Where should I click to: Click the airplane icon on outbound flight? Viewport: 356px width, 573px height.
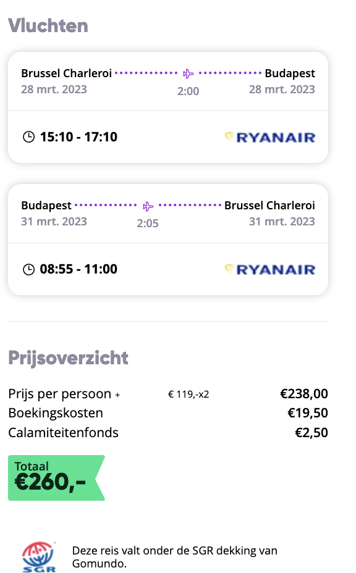[188, 73]
